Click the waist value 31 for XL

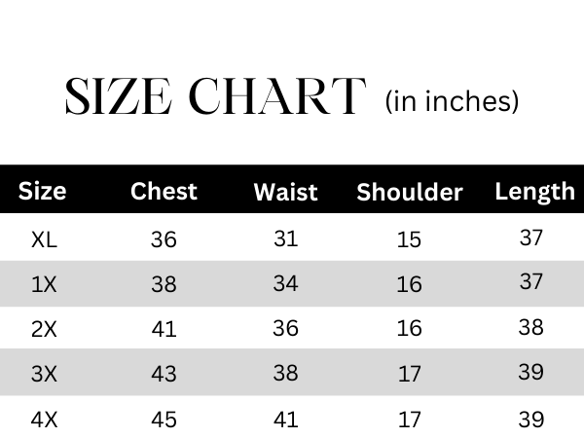tap(285, 238)
